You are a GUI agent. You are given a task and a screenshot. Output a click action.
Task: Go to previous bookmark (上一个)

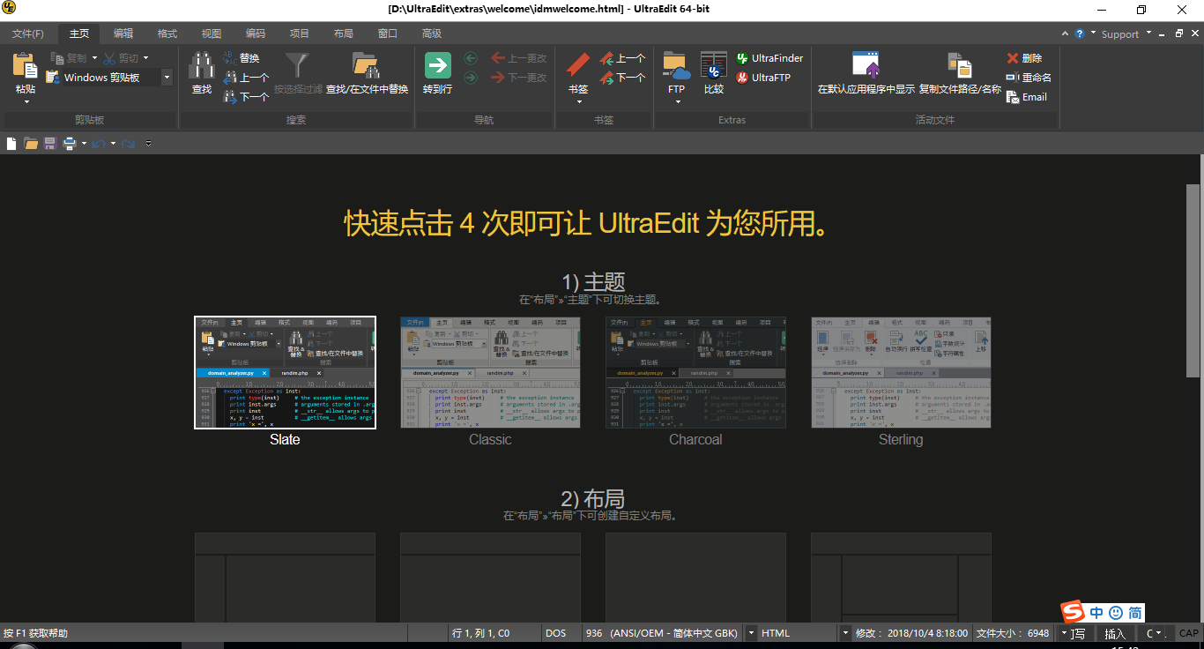point(622,58)
